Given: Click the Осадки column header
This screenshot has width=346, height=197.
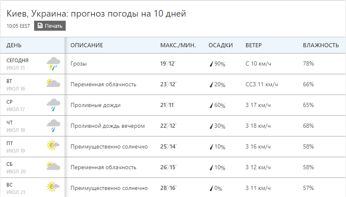Looking at the screenshot, I should point(220,45).
